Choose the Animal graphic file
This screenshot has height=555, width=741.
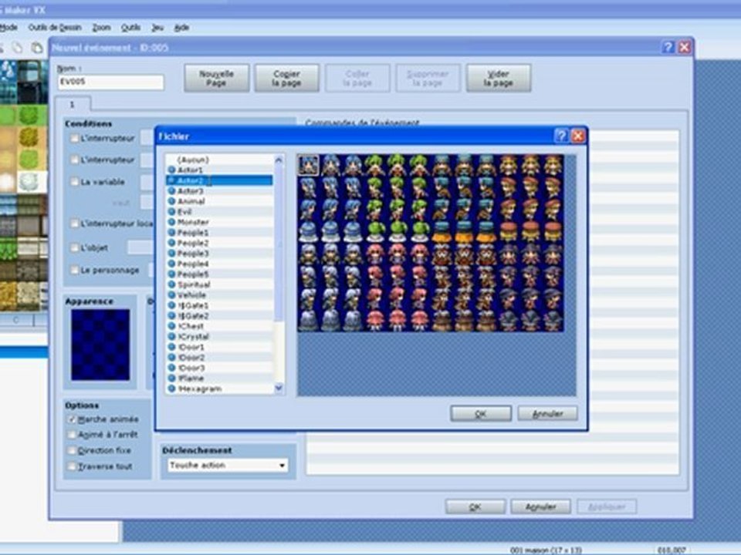click(x=219, y=201)
